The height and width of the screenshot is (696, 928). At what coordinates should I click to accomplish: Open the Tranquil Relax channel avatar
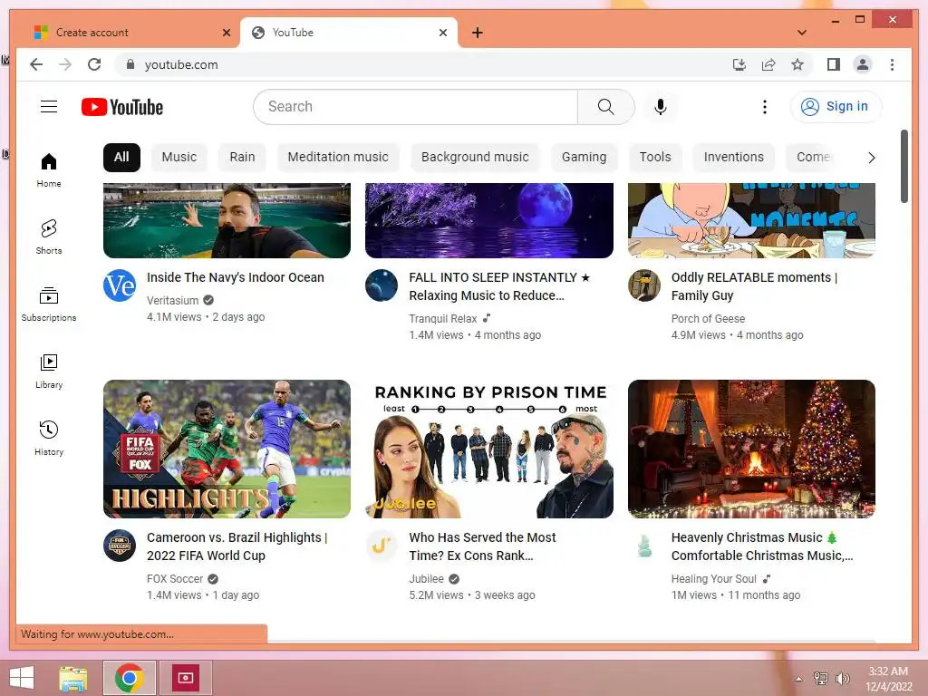click(x=382, y=285)
